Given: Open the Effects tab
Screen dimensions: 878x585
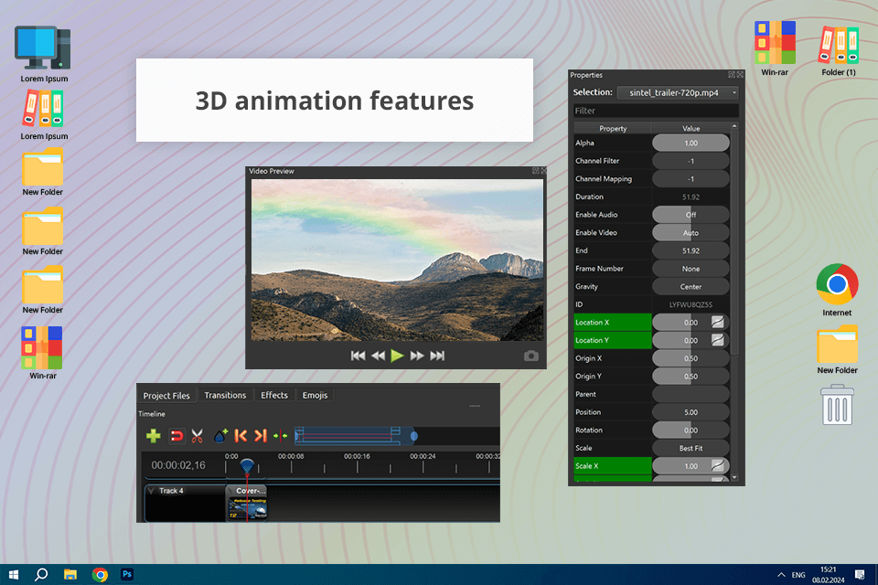Looking at the screenshot, I should 274,395.
